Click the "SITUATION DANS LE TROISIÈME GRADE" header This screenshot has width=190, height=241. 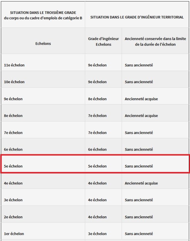(x=43, y=13)
